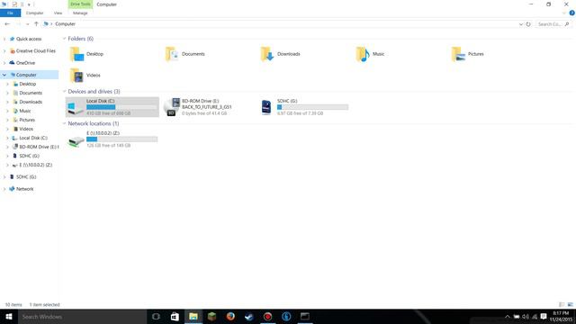The width and height of the screenshot is (576, 324).
Task: Click the Z: network drive capacity bar
Action: pos(122,139)
